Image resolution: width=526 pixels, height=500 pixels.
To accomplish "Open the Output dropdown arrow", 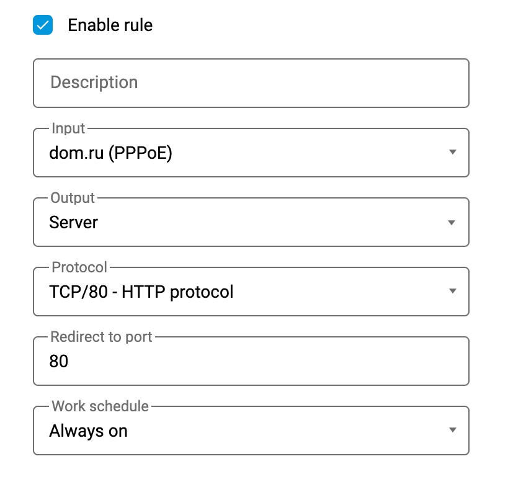I will (452, 222).
